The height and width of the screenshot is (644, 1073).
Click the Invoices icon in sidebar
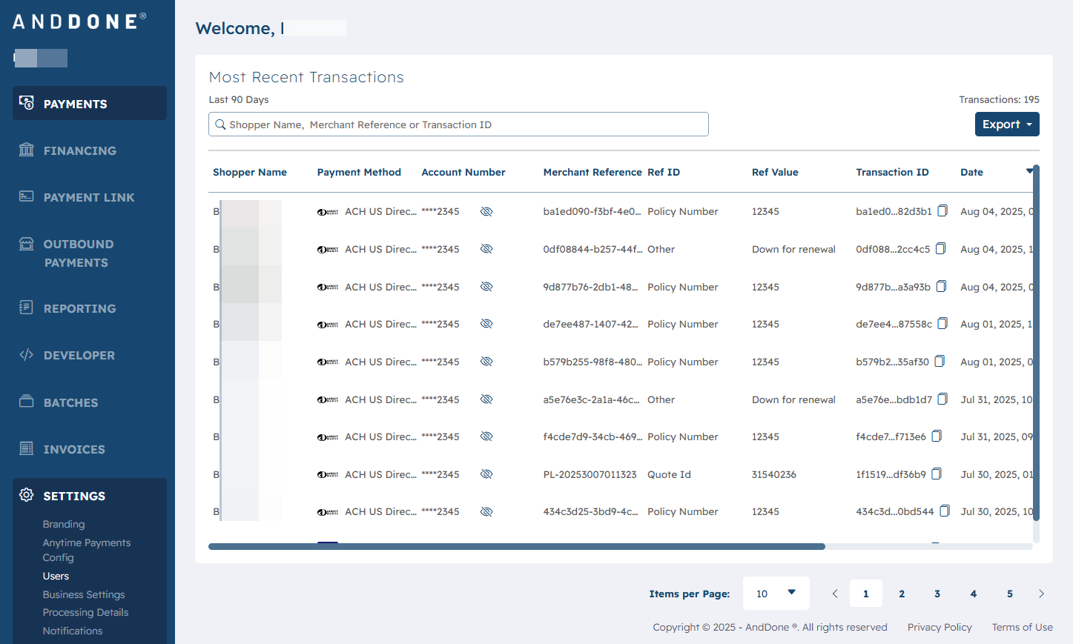coord(27,448)
